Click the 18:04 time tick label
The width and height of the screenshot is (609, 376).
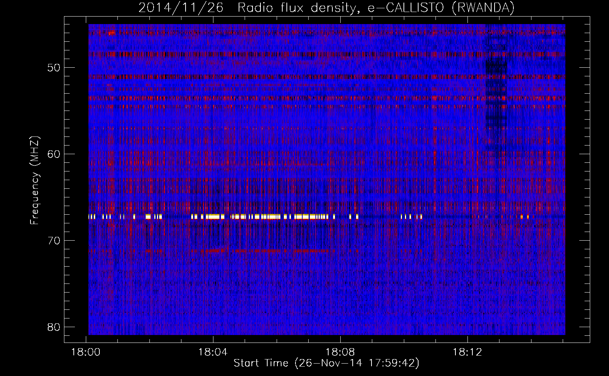tap(213, 352)
